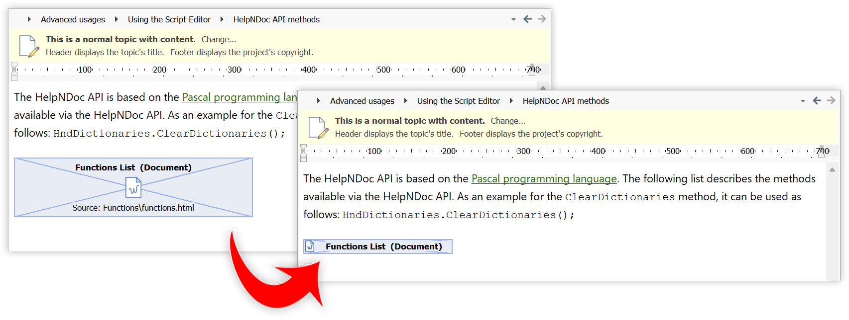Expand arrow before Using the Script Editor, background window
This screenshot has height=320, width=849.
coord(117,19)
